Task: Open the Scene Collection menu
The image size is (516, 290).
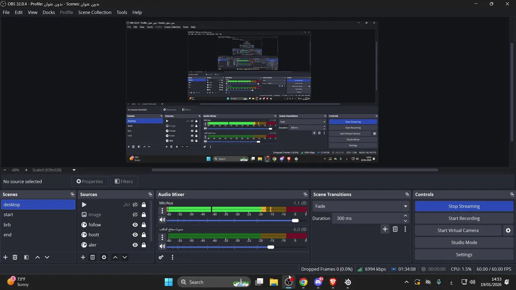Action: pos(95,12)
